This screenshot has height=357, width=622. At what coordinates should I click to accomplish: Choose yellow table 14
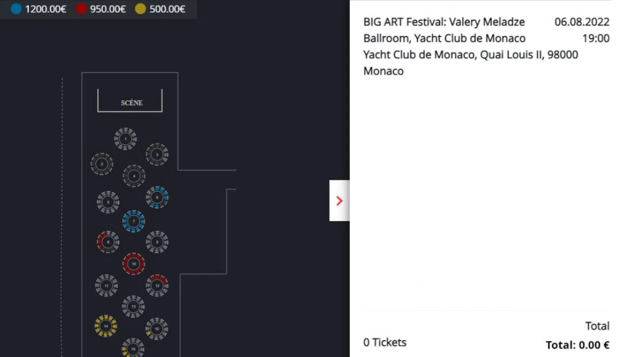[106, 326]
